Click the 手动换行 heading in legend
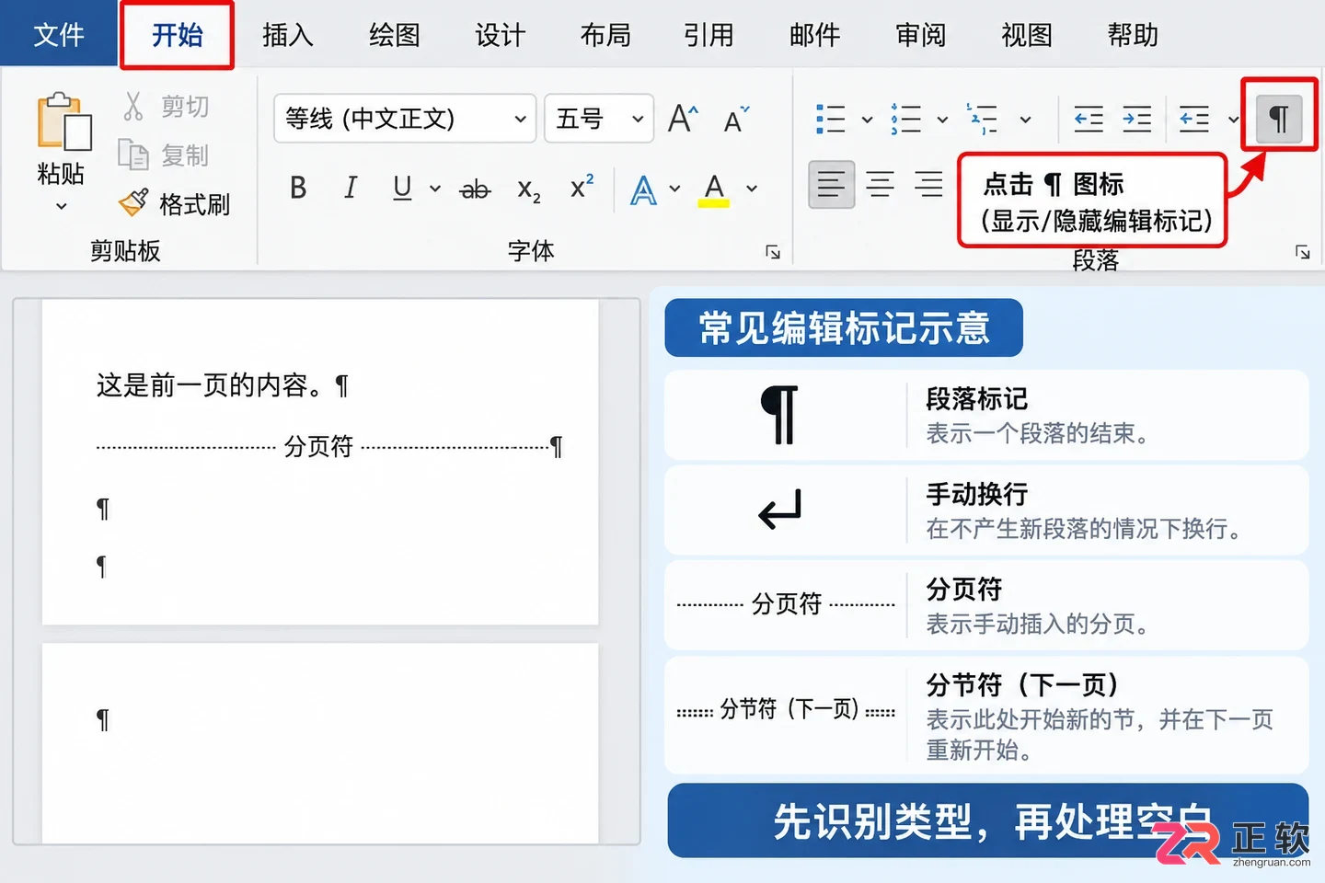The height and width of the screenshot is (883, 1325). click(977, 494)
